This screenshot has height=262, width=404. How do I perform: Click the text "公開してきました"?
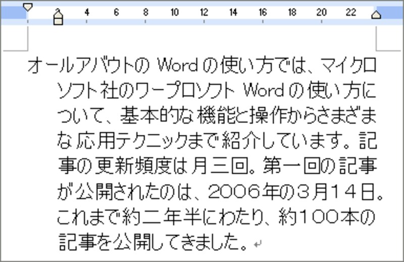click(176, 241)
